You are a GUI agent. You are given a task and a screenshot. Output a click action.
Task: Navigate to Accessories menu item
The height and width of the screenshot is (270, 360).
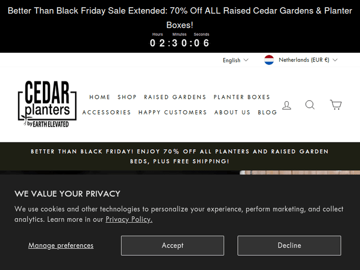[x=107, y=112]
